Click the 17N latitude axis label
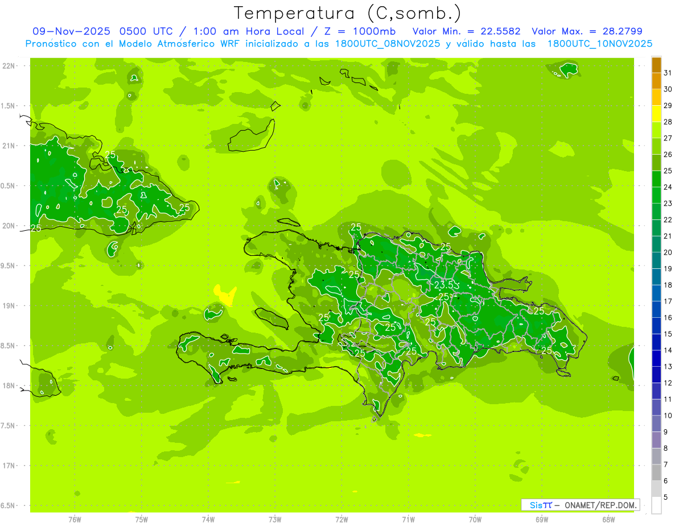 [x=9, y=466]
